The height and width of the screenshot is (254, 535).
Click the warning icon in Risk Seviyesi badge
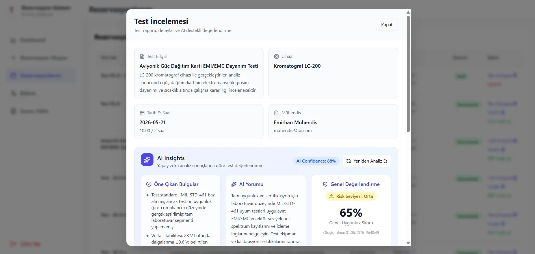tap(332, 196)
